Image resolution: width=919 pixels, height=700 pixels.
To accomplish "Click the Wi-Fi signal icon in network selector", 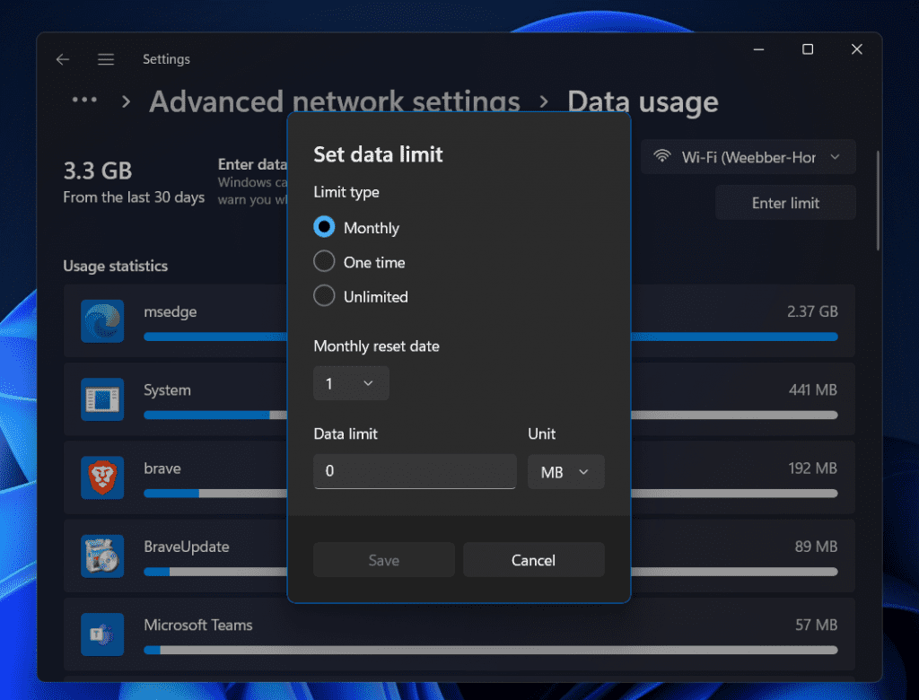I will (662, 156).
